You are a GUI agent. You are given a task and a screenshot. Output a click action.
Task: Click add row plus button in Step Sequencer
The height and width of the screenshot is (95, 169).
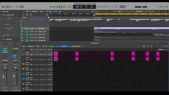click(23, 50)
